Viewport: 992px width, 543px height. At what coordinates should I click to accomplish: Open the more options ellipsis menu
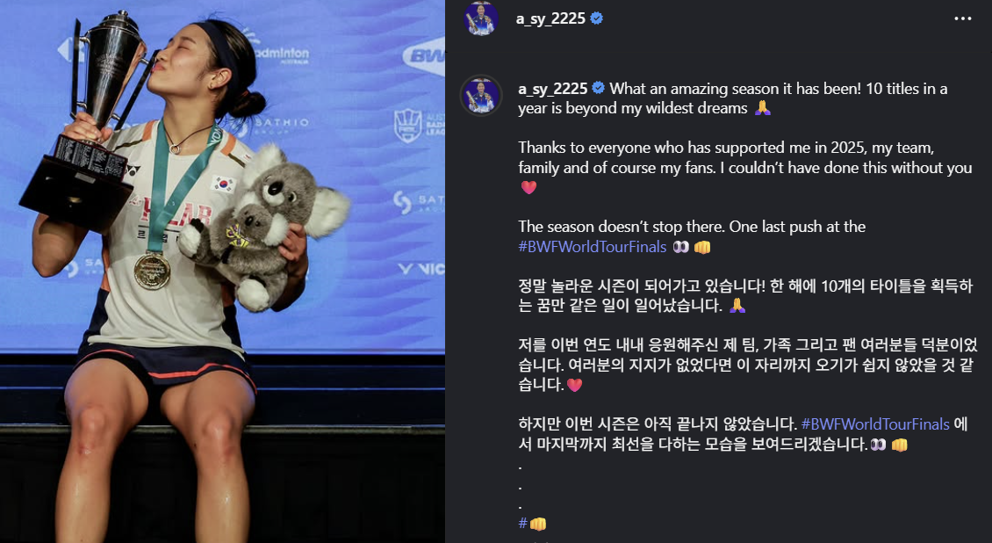[962, 18]
